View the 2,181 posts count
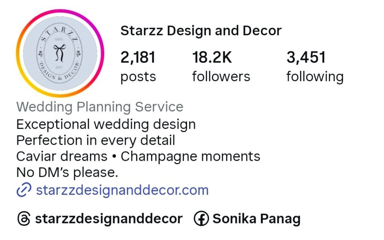The image size is (384, 240). click(138, 57)
